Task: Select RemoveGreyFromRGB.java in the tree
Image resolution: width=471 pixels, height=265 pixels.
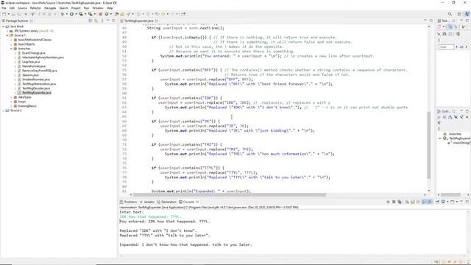Action: (39, 71)
